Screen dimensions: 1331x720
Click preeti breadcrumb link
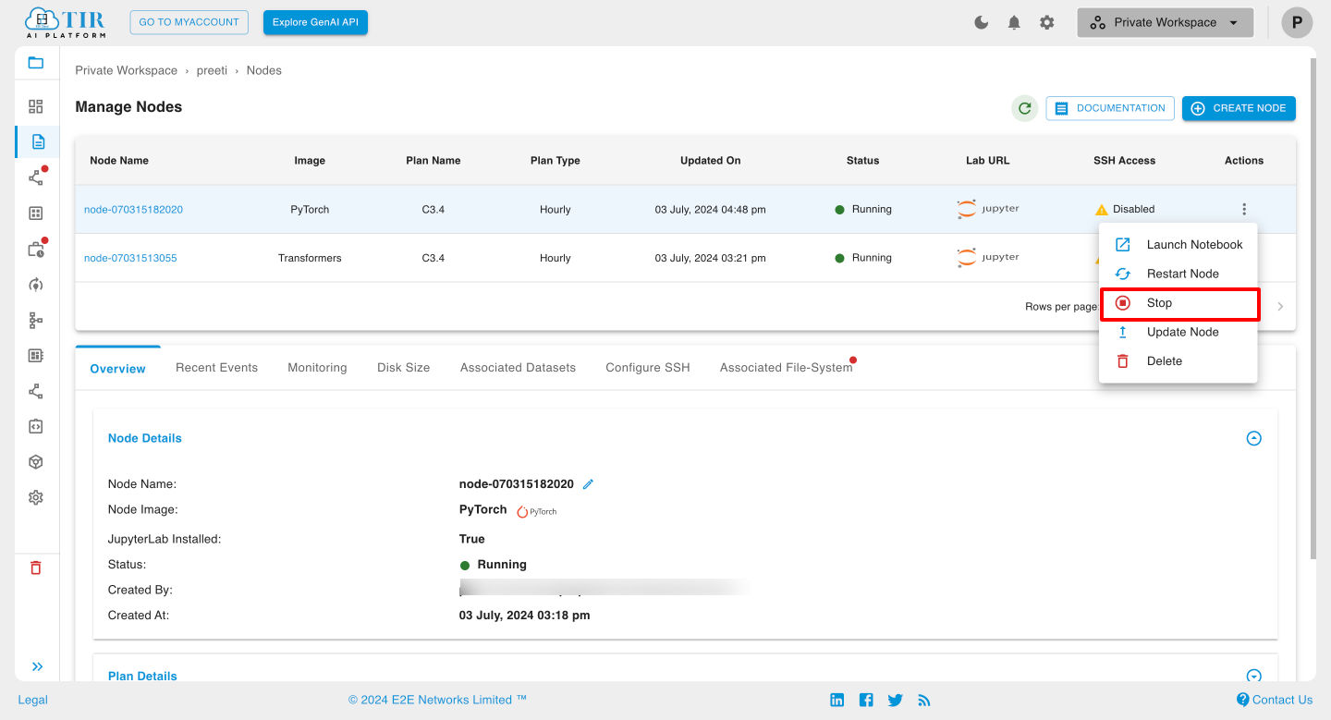pyautogui.click(x=212, y=70)
